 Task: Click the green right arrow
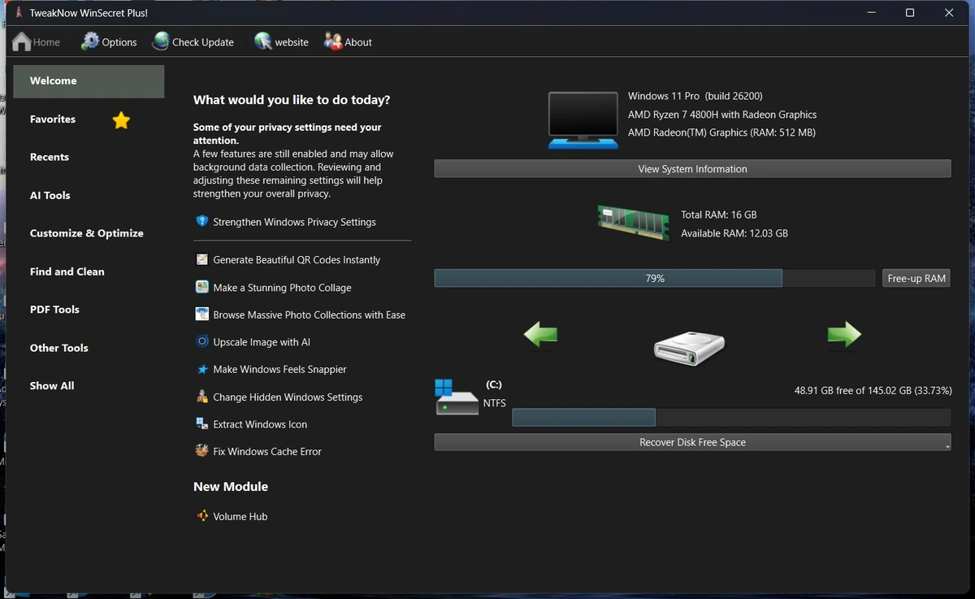coord(844,333)
